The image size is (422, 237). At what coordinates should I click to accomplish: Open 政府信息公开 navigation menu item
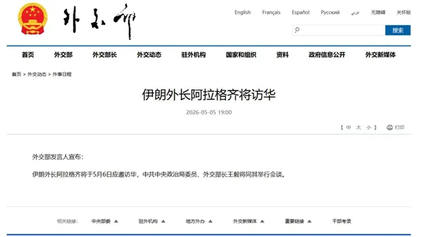pos(327,55)
